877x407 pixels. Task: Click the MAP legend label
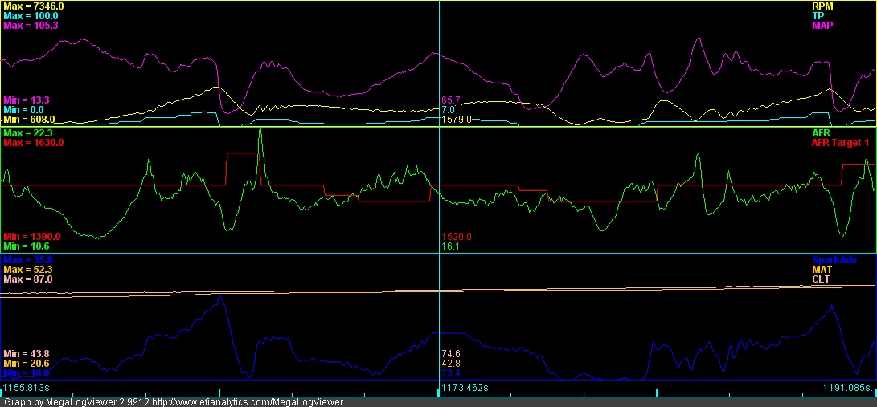(823, 25)
